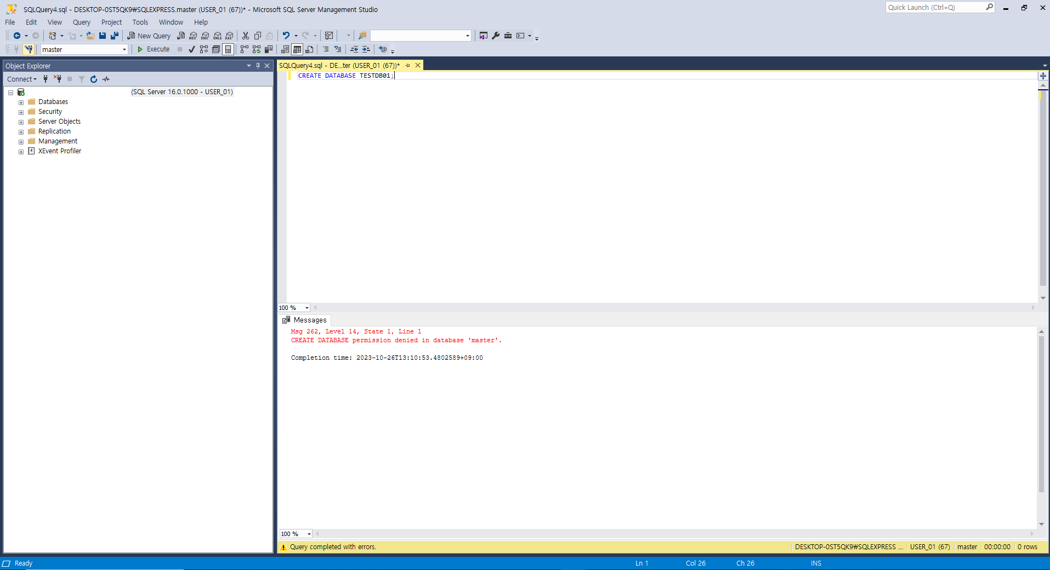Click the Disconnect plug icon with red X
Screen dimensions: 1050x570
pyautogui.click(x=58, y=79)
